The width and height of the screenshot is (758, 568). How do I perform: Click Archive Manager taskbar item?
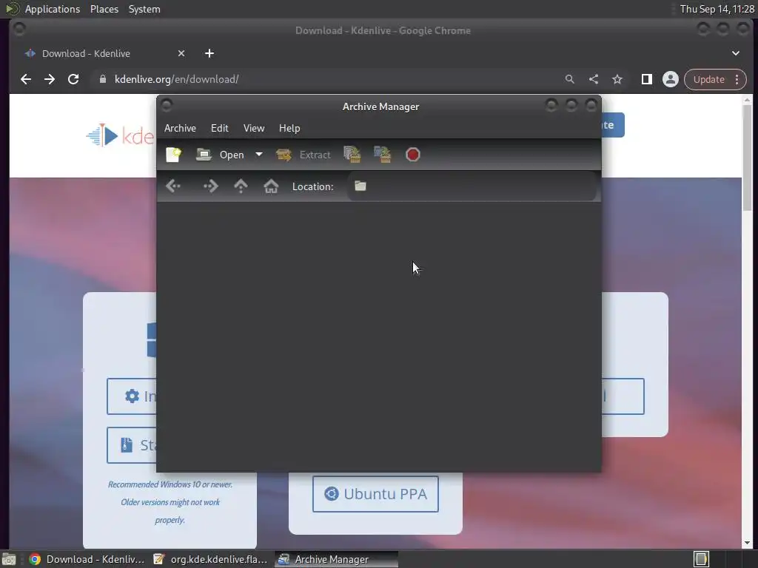336,559
